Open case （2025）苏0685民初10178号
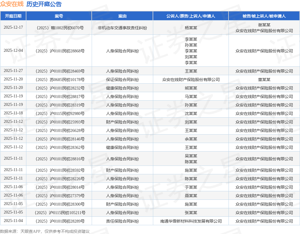300x234 pixels. pyautogui.click(x=59, y=80)
